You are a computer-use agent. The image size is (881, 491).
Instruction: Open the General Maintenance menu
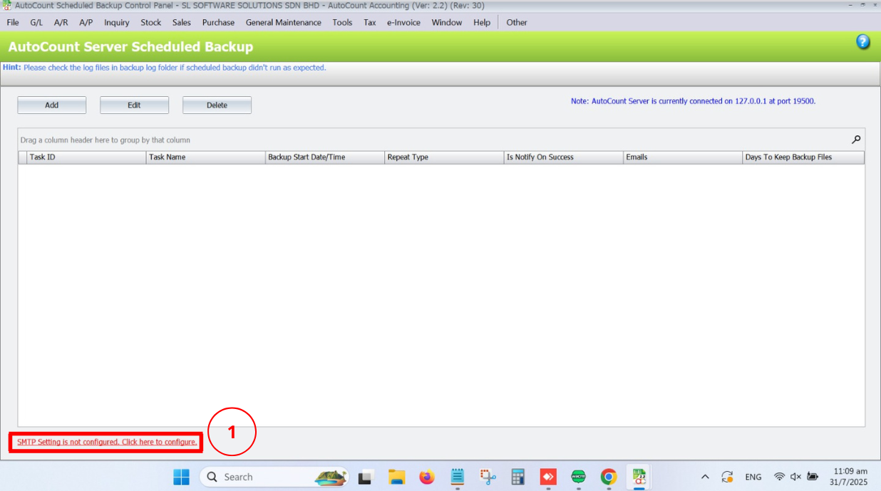point(283,22)
